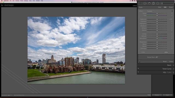The image size is (175, 98).
Task: Open the Photo menu
Action: (x=22, y=1)
